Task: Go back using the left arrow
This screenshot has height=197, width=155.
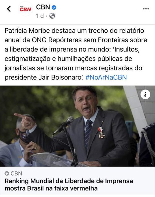Action: [9, 9]
